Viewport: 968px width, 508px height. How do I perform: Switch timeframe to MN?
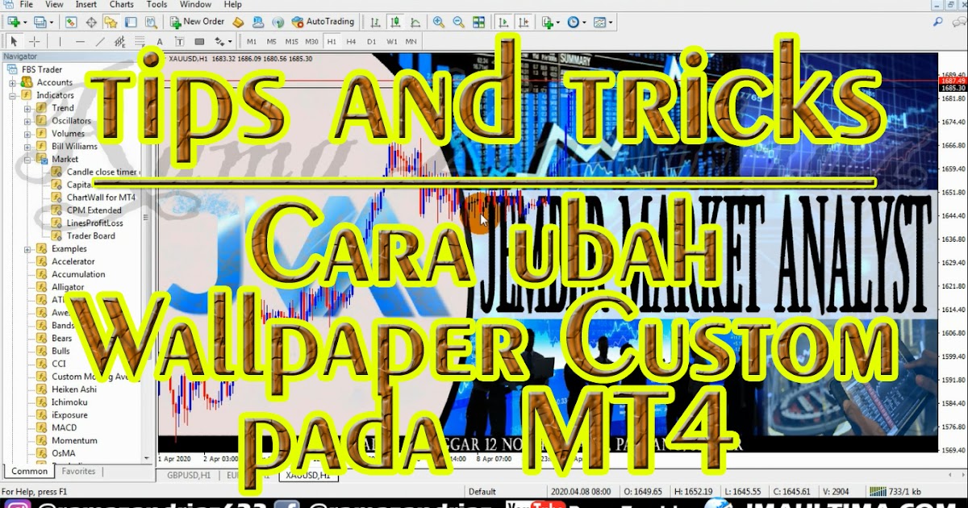411,41
